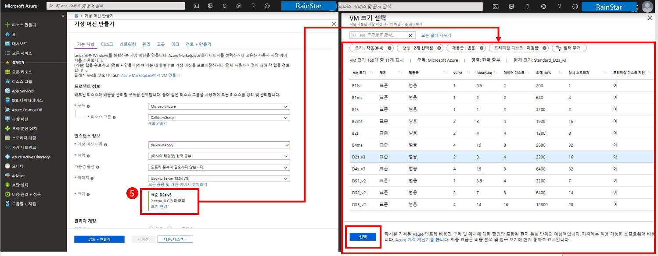Switch to the 관리 tab
This screenshot has height=256, width=658.
pos(146,44)
